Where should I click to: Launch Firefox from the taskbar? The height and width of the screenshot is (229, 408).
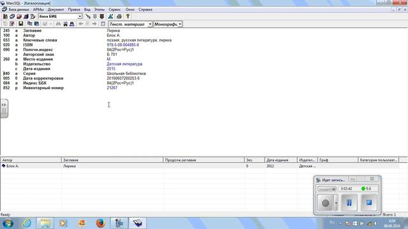tap(101, 223)
